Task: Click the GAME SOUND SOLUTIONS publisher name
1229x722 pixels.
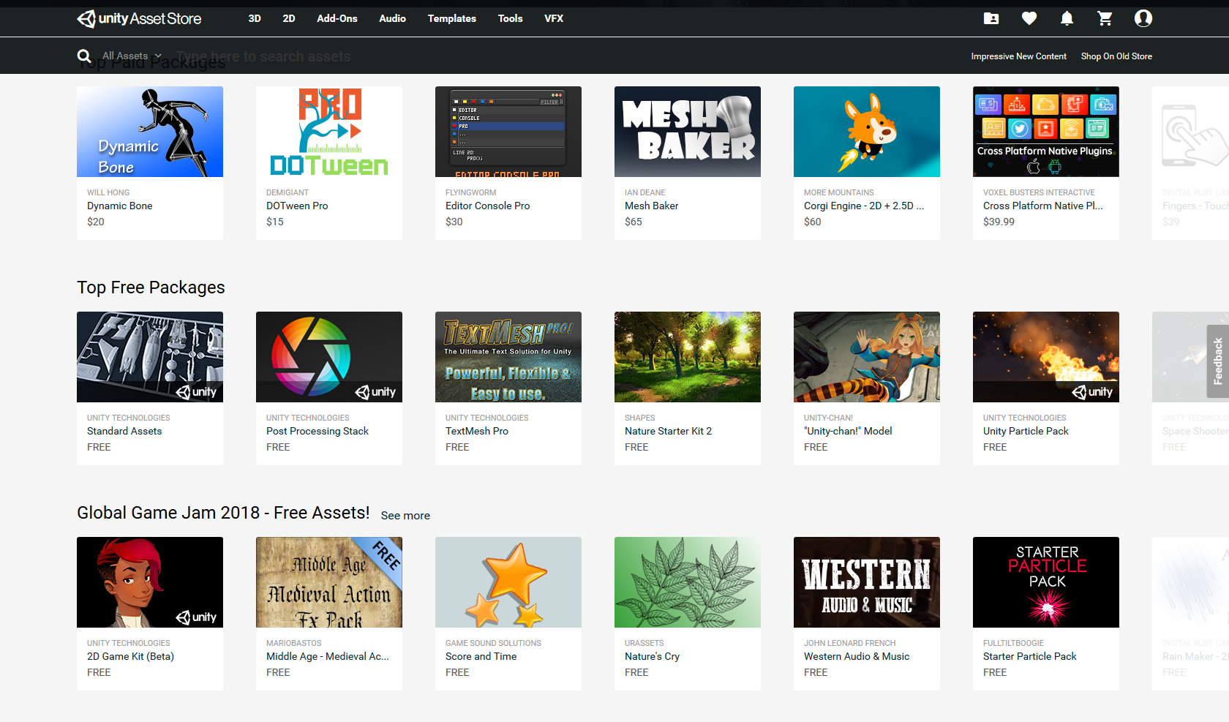Action: point(494,644)
